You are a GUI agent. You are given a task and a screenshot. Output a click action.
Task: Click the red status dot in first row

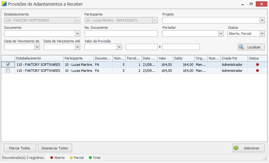pos(257,65)
